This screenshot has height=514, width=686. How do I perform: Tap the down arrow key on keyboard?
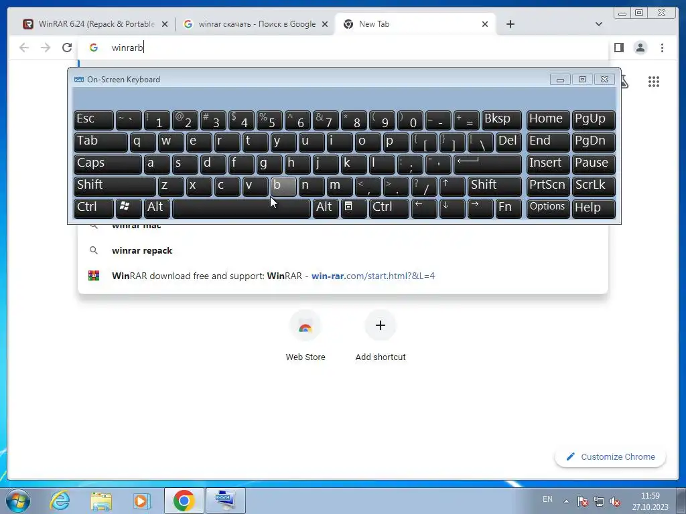click(x=452, y=208)
